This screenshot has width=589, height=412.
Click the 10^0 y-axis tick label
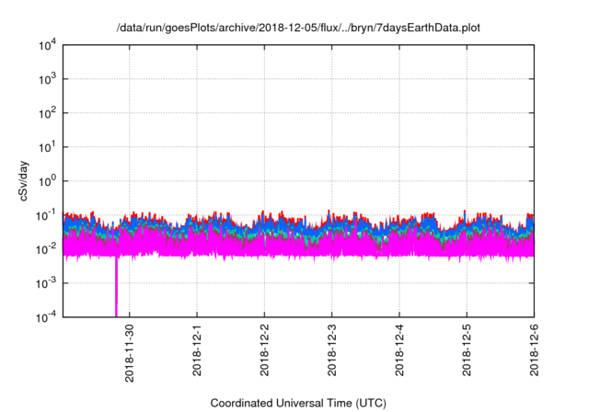pos(47,181)
